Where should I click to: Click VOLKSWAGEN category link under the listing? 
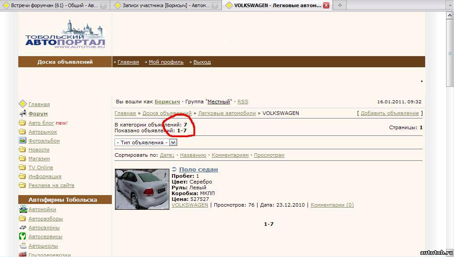190,205
